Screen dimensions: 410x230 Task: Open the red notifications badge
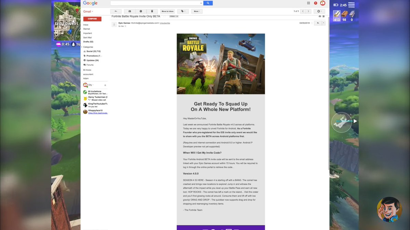pyautogui.click(x=315, y=3)
